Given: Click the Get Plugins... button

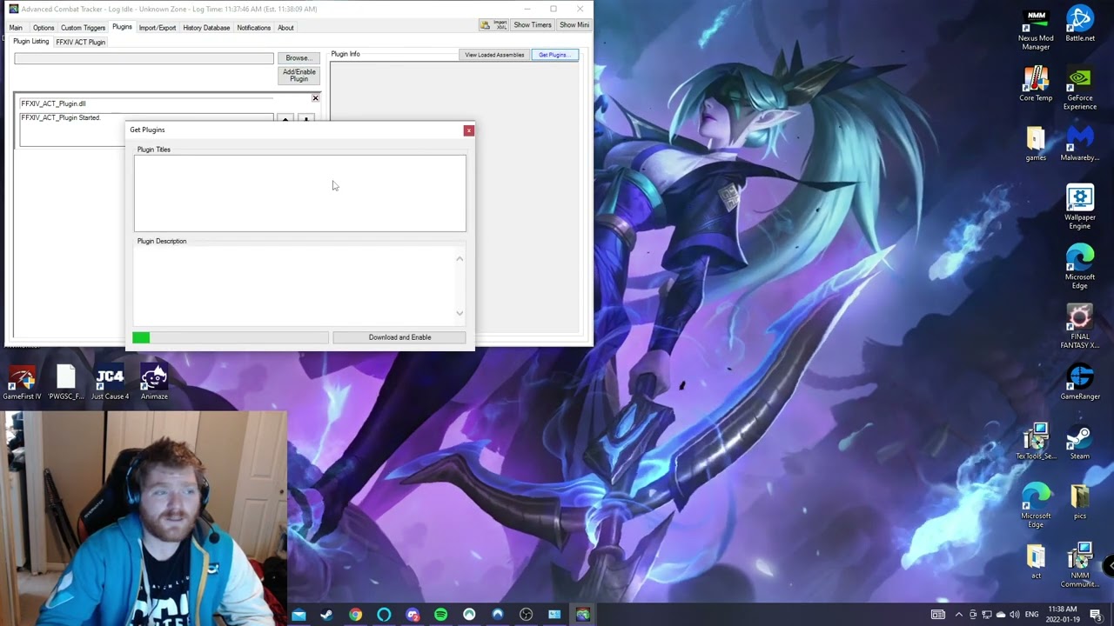Looking at the screenshot, I should 554,55.
